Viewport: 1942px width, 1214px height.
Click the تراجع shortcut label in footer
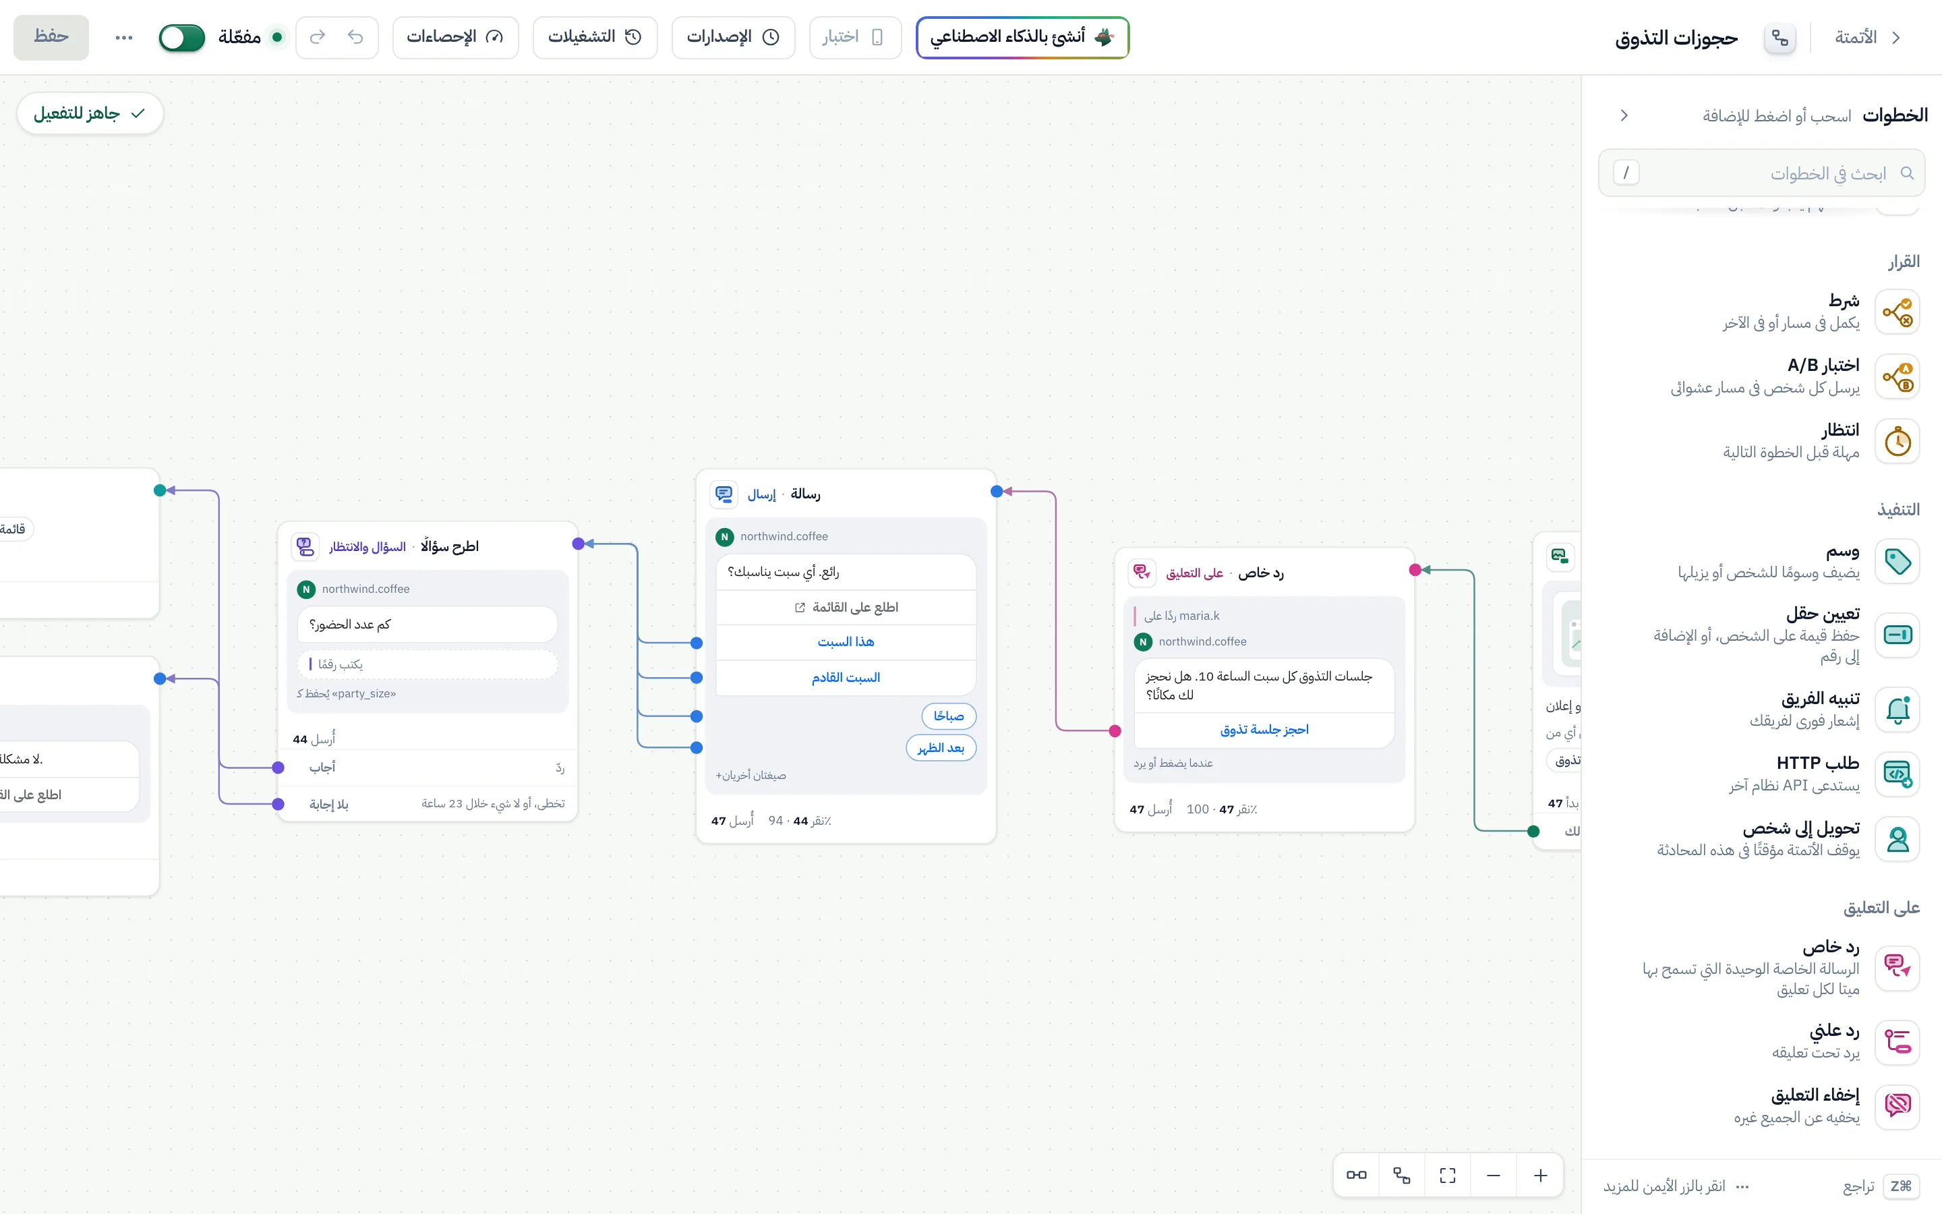(x=1858, y=1186)
